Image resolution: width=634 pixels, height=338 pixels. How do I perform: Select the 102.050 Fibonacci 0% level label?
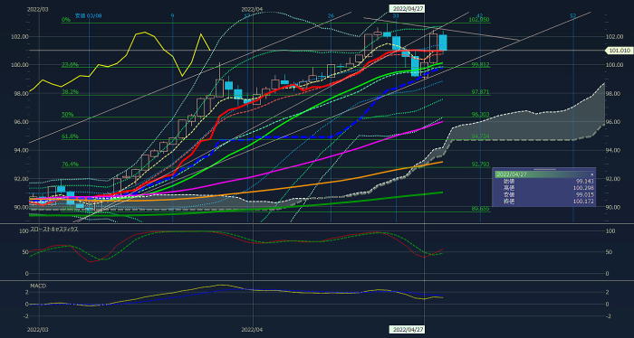pos(479,19)
